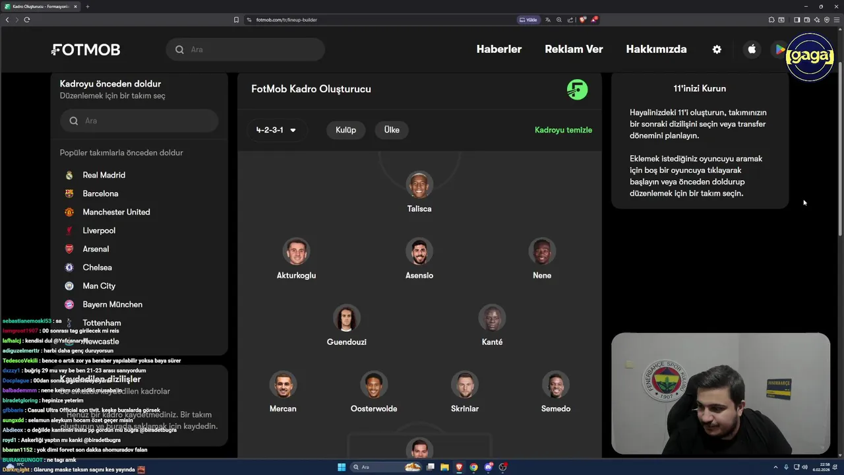This screenshot has width=844, height=475.
Task: Click Barcelona team crest
Action: pos(69,193)
